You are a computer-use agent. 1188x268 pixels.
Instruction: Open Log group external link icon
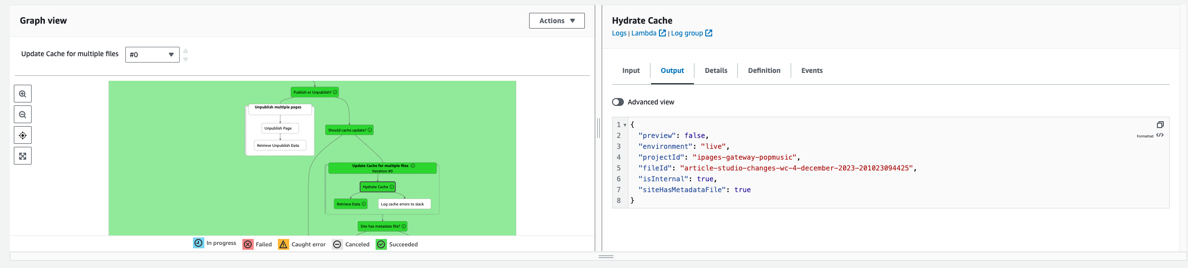click(709, 33)
